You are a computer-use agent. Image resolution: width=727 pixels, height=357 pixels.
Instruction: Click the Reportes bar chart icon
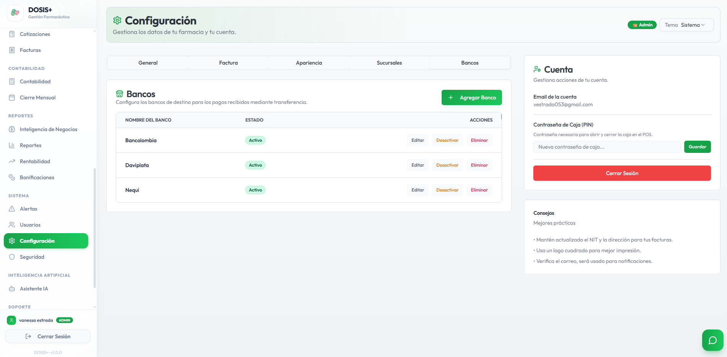tap(12, 145)
